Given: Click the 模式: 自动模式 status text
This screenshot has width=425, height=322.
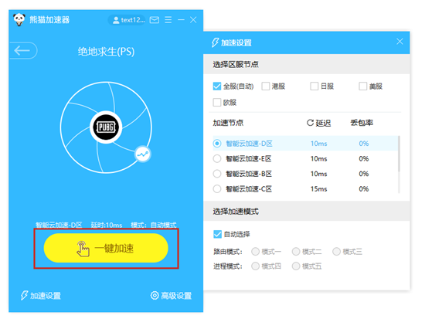Looking at the screenshot, I should click(x=154, y=225).
